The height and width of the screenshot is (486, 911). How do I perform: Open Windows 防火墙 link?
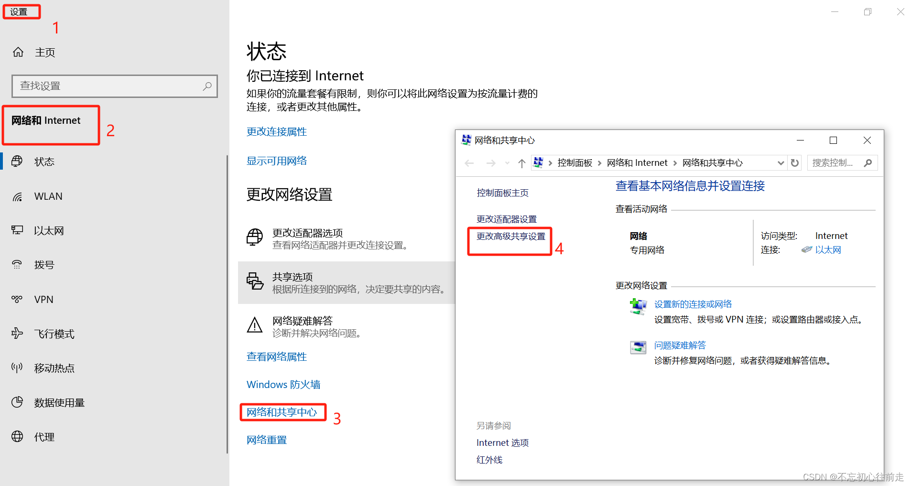[x=283, y=385]
